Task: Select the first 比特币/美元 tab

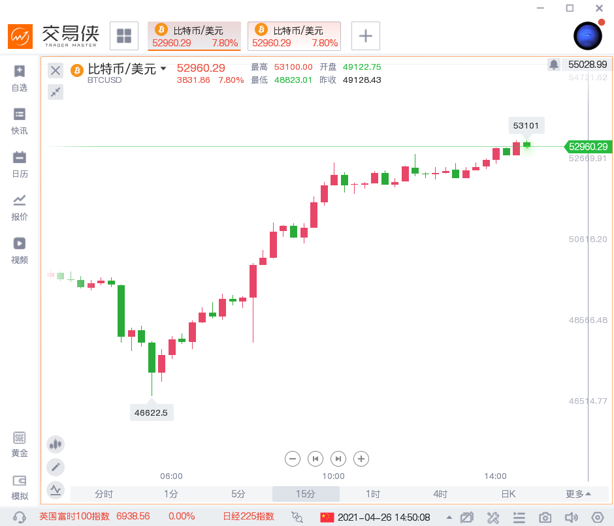Action: 194,36
